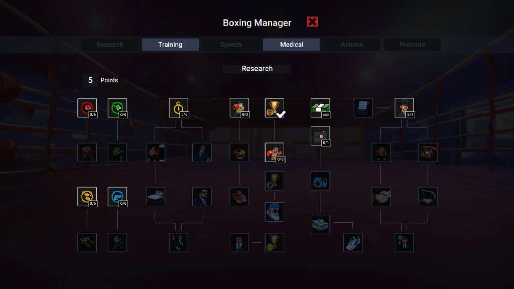Select the locked sneaker node
The height and width of the screenshot is (289, 514).
pyautogui.click(x=353, y=242)
